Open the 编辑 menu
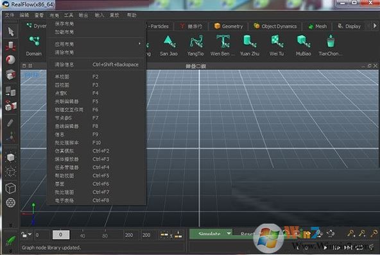380x255 pixels. point(24,15)
